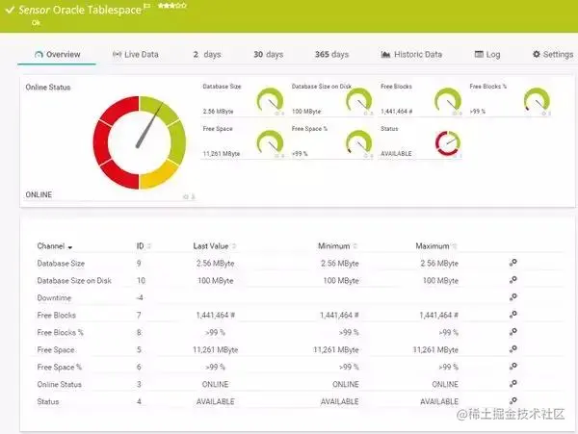This screenshot has width=578, height=434.
Task: Open settings gear for Online Status row
Action: [x=512, y=383]
